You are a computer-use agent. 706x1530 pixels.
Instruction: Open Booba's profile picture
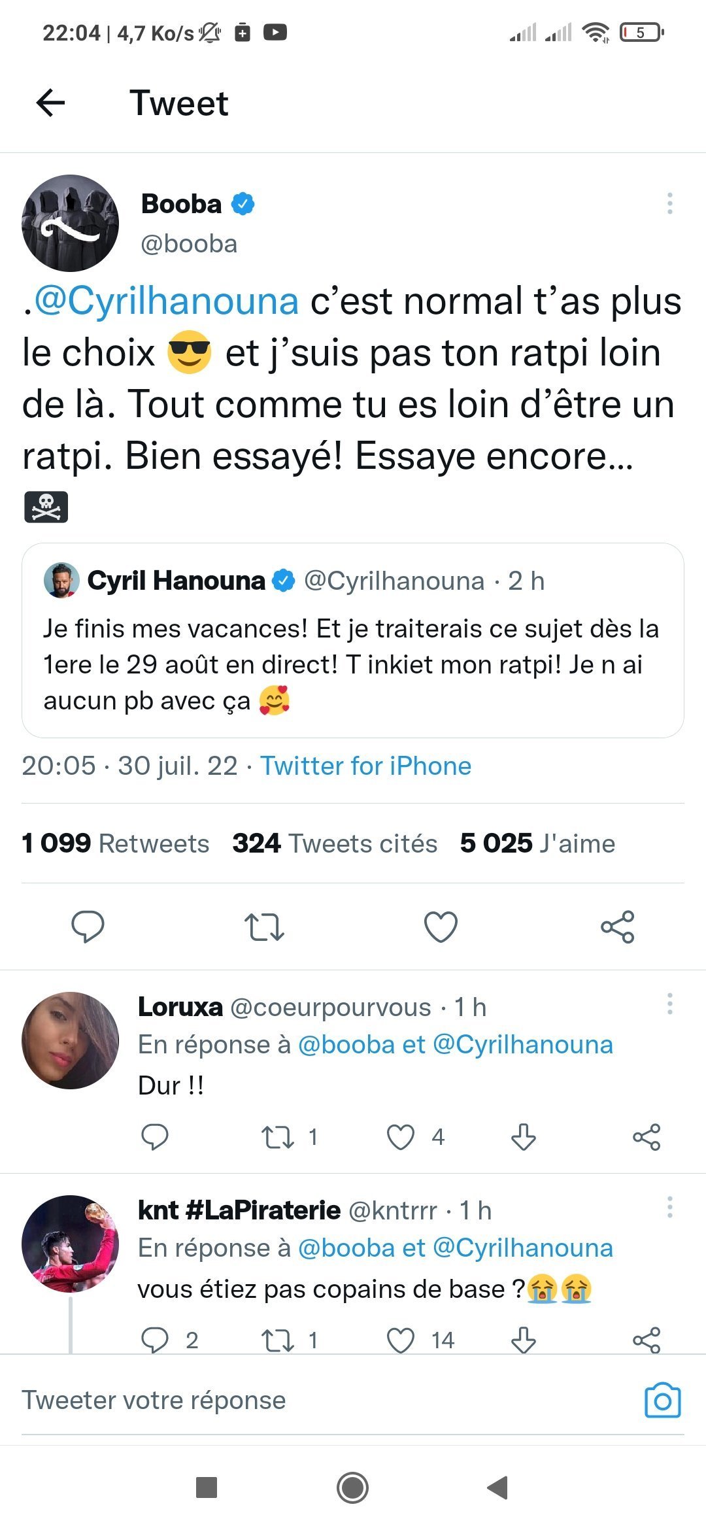coord(71,223)
